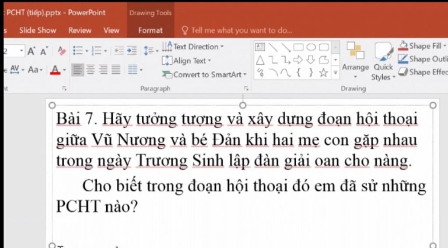Open Quick Styles gallery
This screenshot has width=448, height=248.
tap(383, 61)
